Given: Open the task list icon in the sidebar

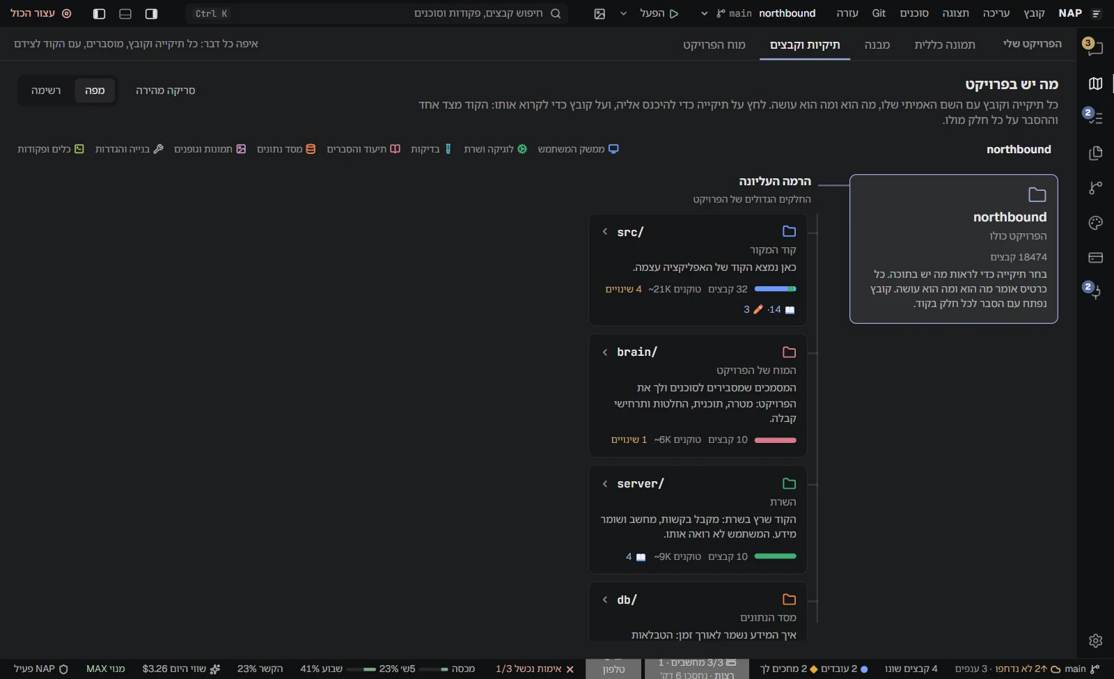Looking at the screenshot, I should point(1095,118).
